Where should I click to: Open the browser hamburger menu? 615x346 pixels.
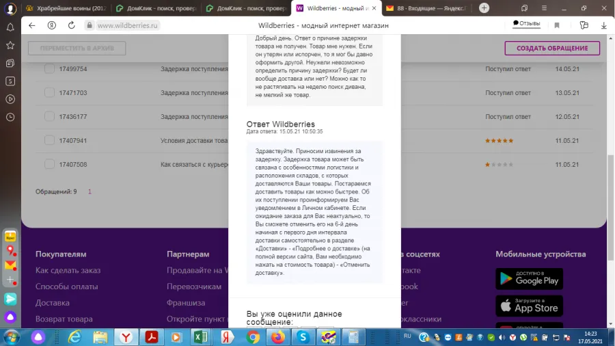[x=544, y=8]
